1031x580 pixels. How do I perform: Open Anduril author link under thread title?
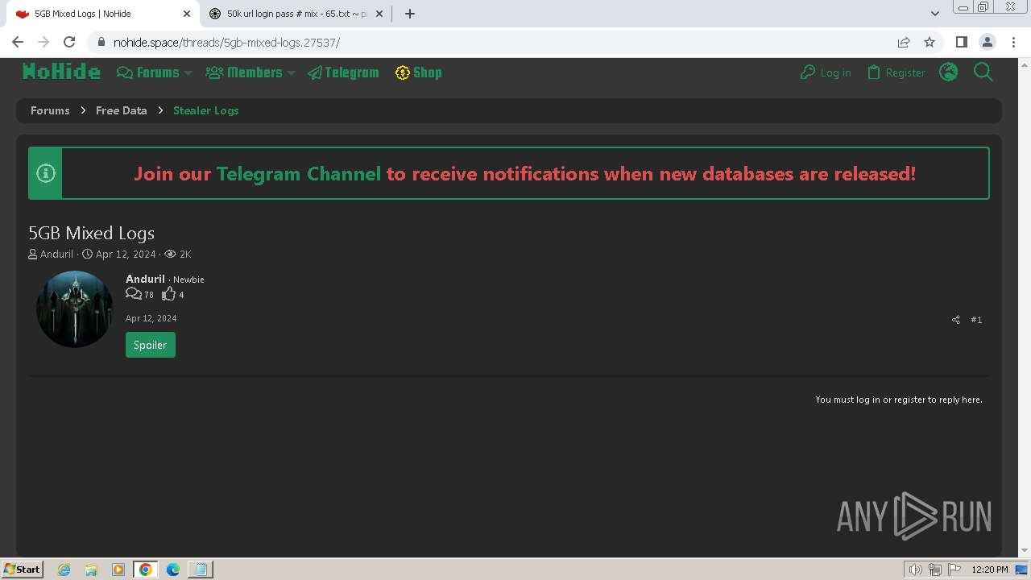(56, 255)
